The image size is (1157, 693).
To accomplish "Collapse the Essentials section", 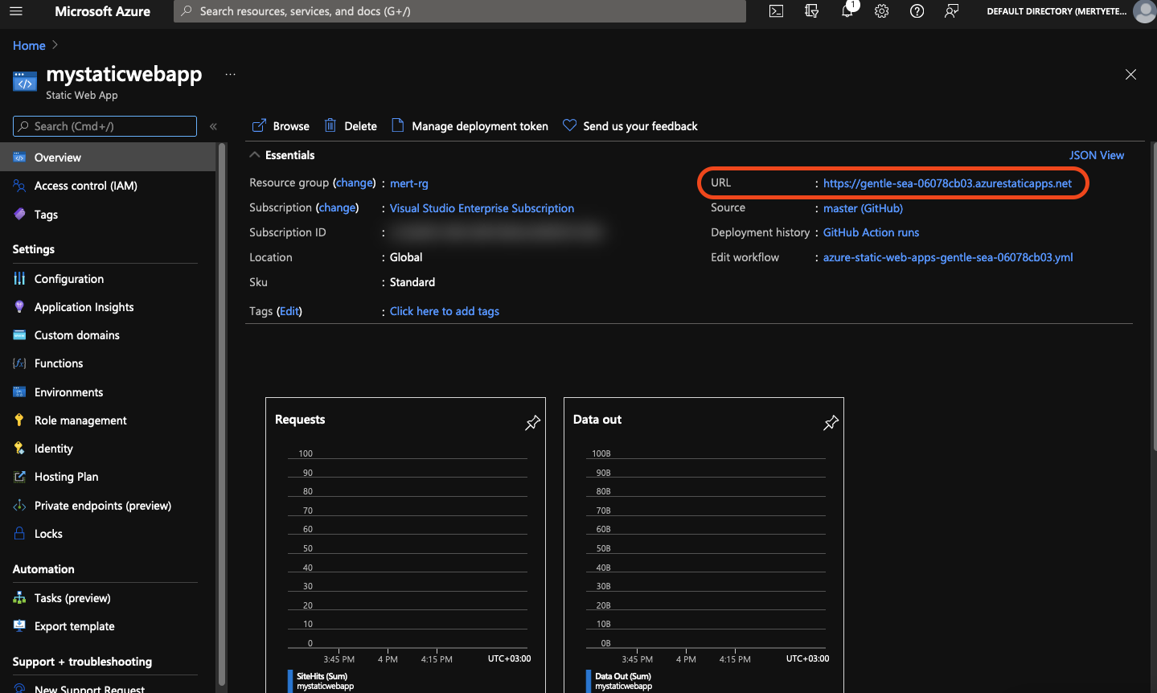I will click(x=254, y=155).
